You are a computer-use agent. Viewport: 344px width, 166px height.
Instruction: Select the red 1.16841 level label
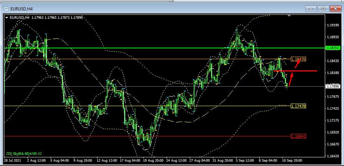[x=298, y=136]
